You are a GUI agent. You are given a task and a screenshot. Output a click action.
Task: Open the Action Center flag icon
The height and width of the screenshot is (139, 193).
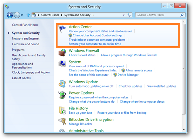tap(62, 29)
